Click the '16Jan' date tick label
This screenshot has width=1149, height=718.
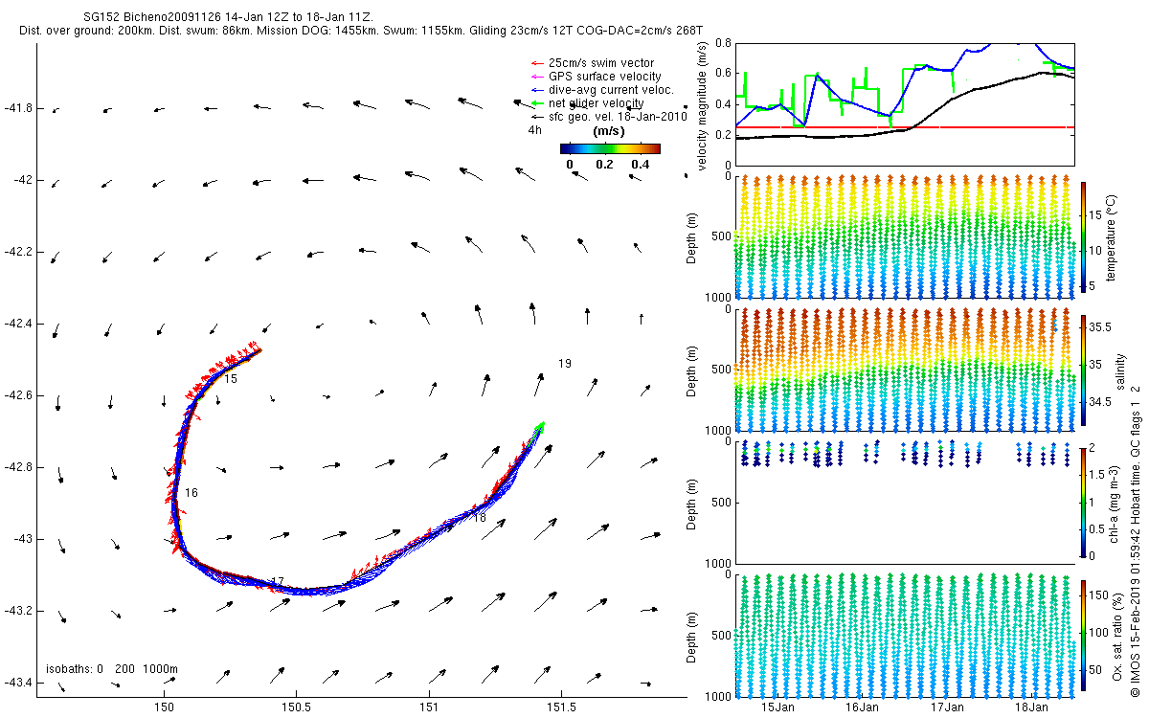tap(863, 707)
